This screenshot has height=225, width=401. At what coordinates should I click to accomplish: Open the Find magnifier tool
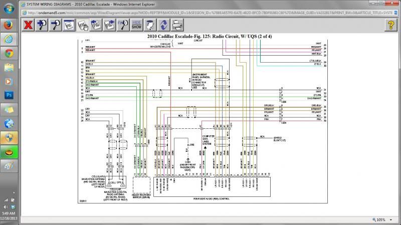[x=123, y=25]
